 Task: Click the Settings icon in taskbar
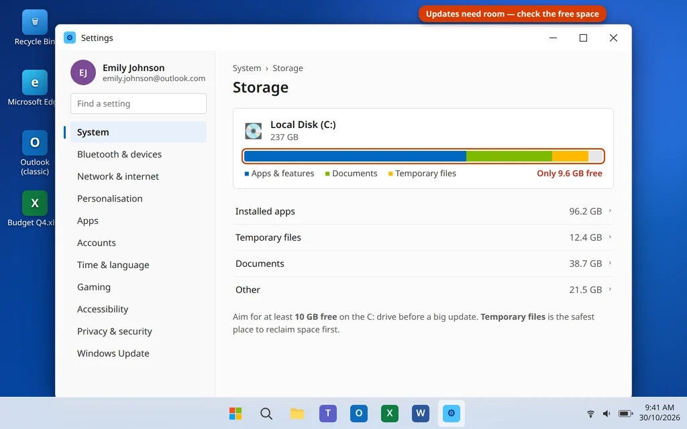pyautogui.click(x=452, y=413)
